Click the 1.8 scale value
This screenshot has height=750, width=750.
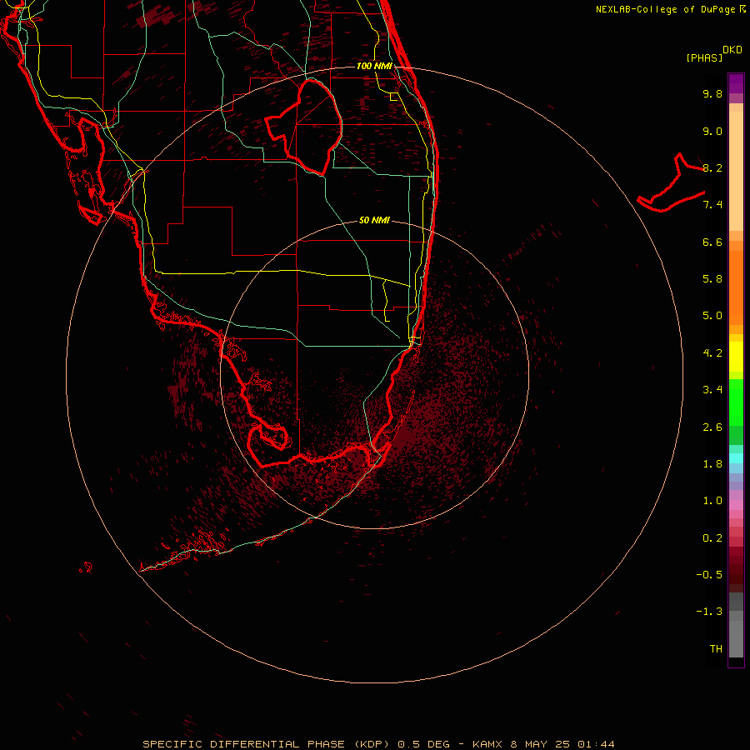(x=712, y=464)
